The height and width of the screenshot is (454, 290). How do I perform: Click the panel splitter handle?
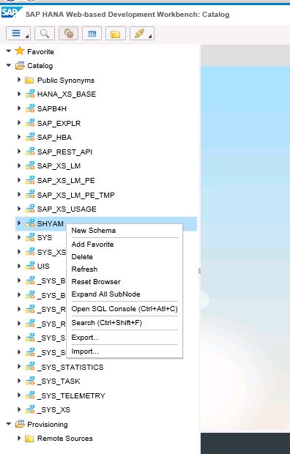point(199,271)
